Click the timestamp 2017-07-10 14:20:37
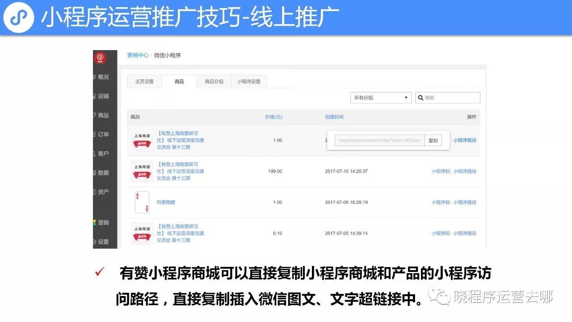Image resolution: width=572 pixels, height=322 pixels. pyautogui.click(x=346, y=171)
